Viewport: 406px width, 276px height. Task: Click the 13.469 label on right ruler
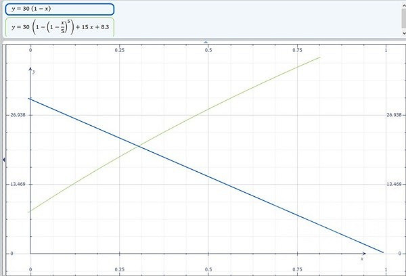(392, 184)
